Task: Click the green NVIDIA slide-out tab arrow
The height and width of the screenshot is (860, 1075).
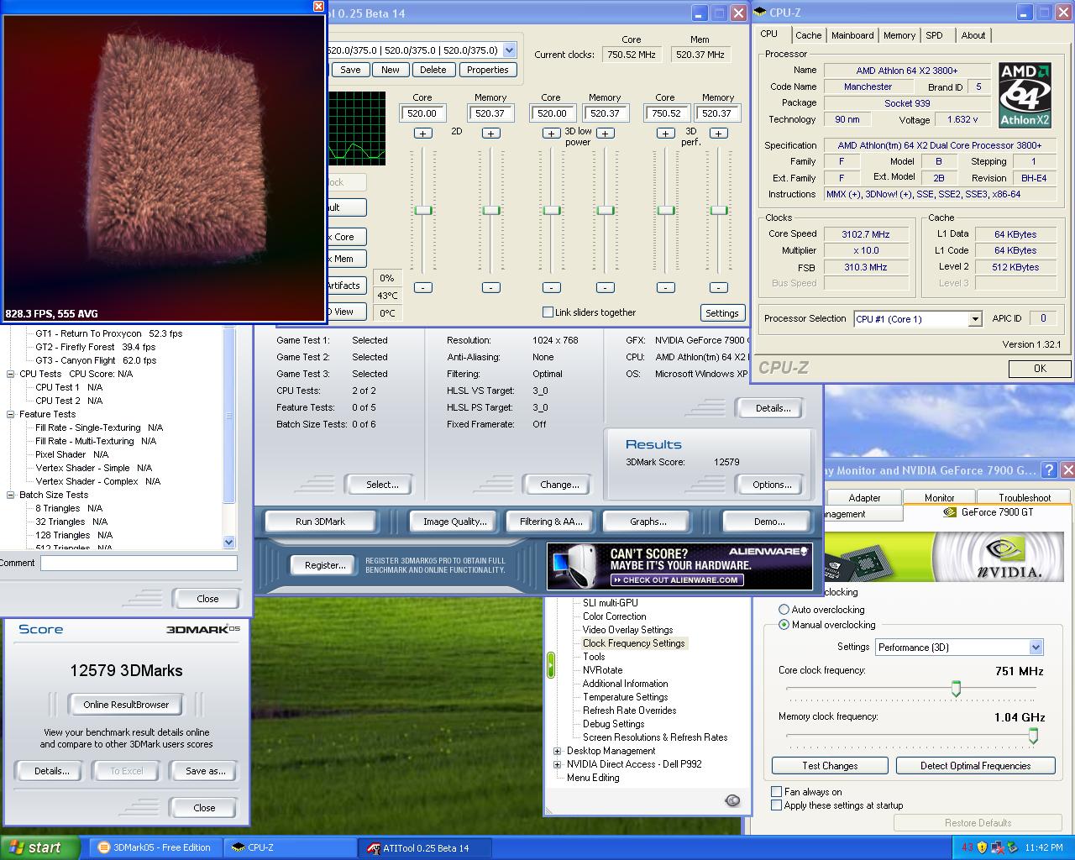Action: coord(551,664)
